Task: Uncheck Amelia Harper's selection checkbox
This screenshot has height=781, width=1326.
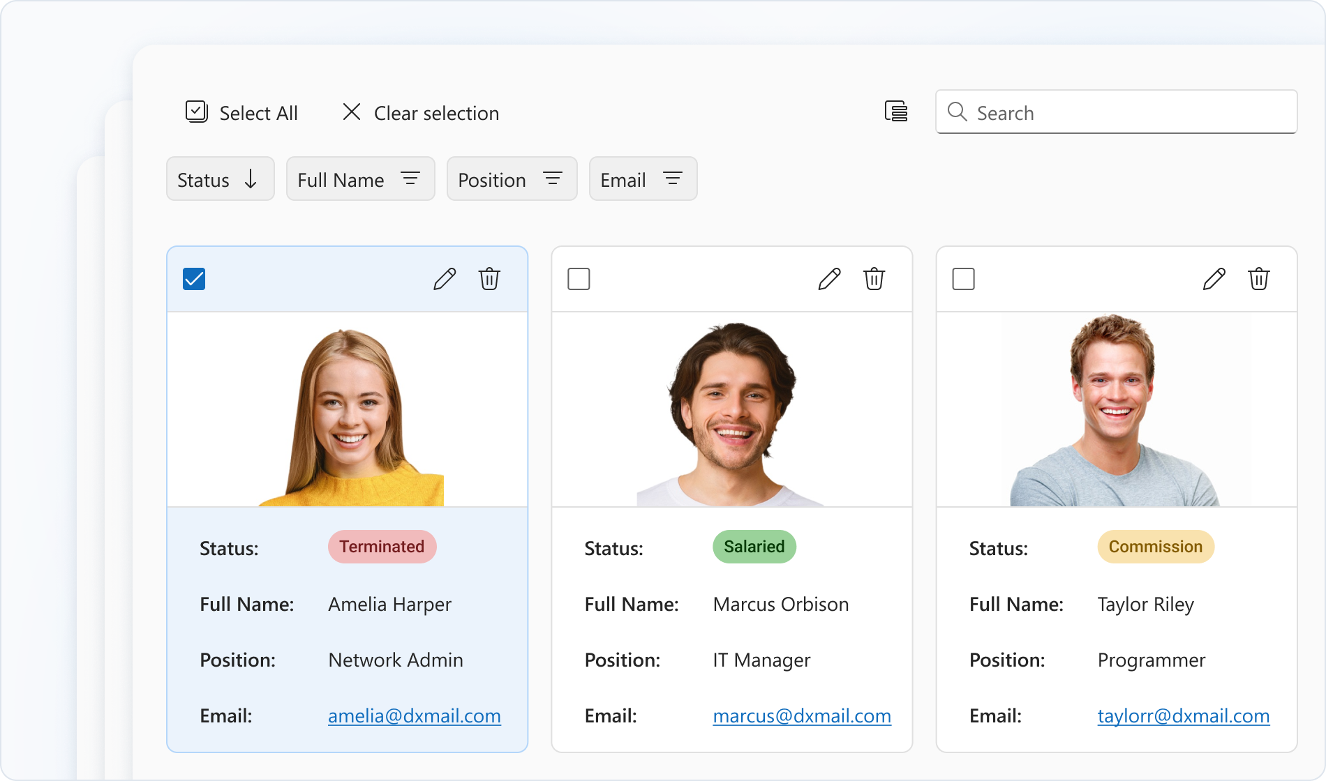Action: tap(195, 279)
